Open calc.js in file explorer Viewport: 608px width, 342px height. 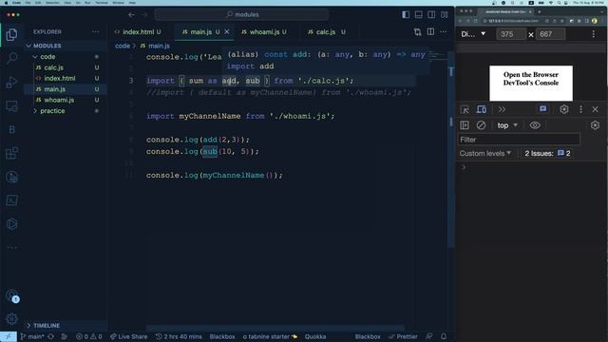(53, 67)
